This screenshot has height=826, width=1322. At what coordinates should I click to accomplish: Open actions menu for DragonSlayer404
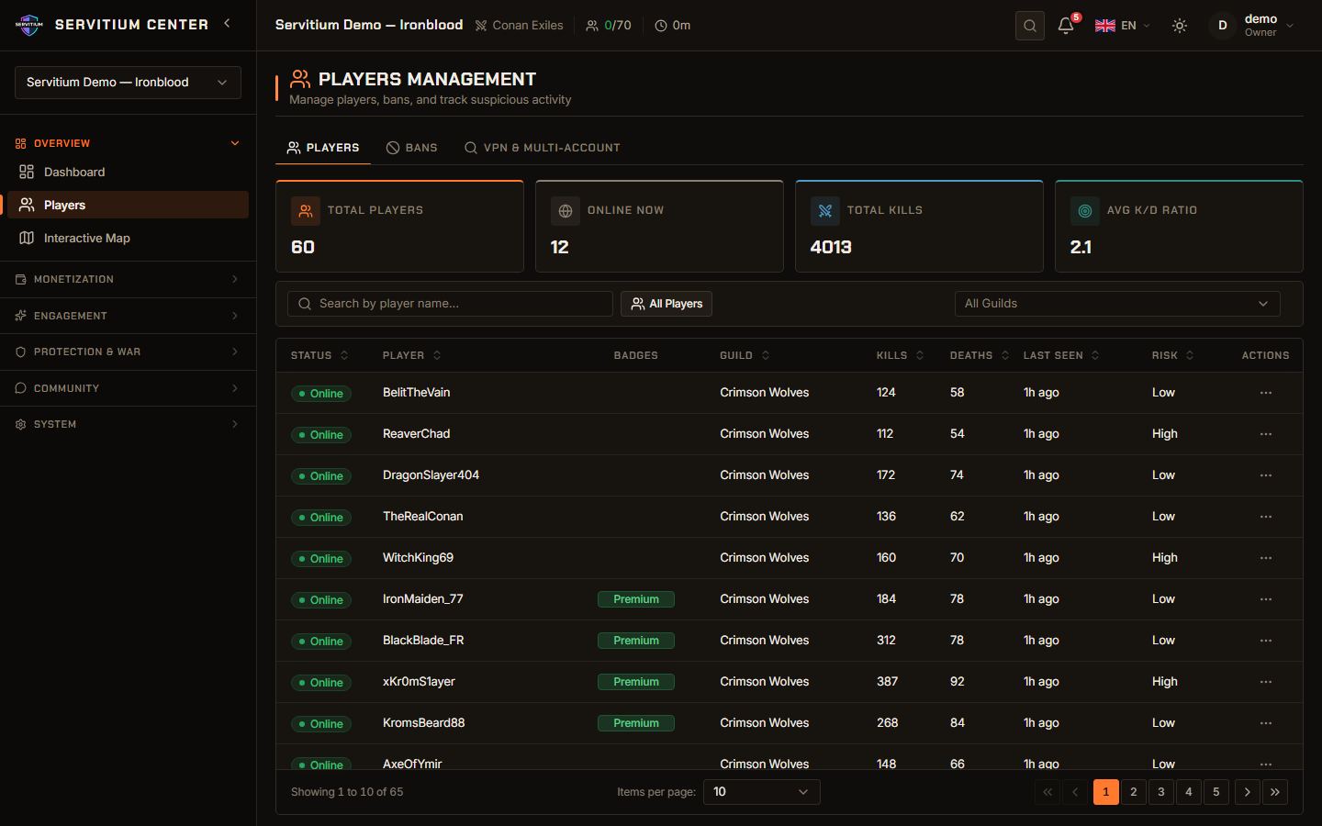1266,475
